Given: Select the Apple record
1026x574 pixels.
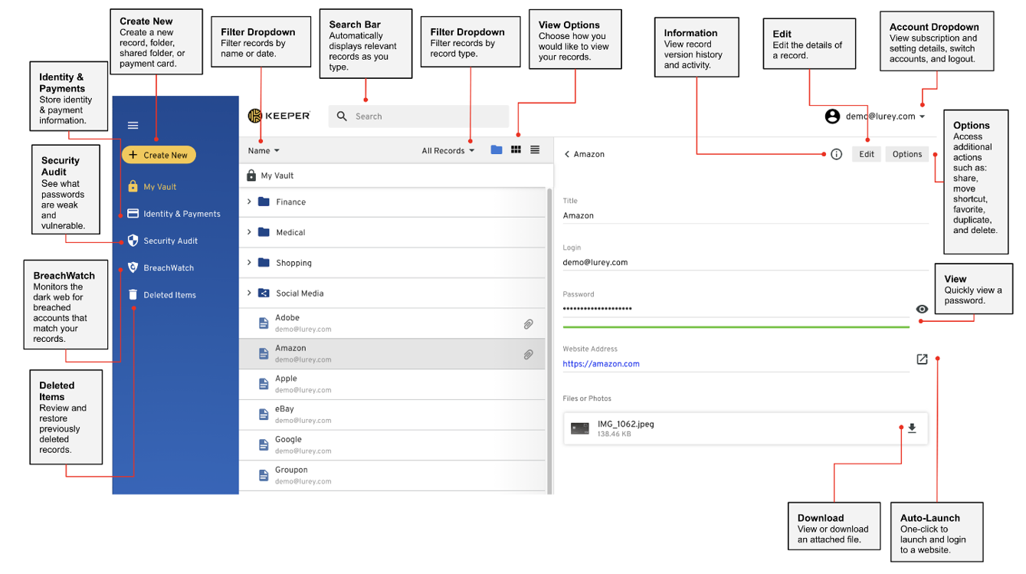Looking at the screenshot, I should coord(392,385).
